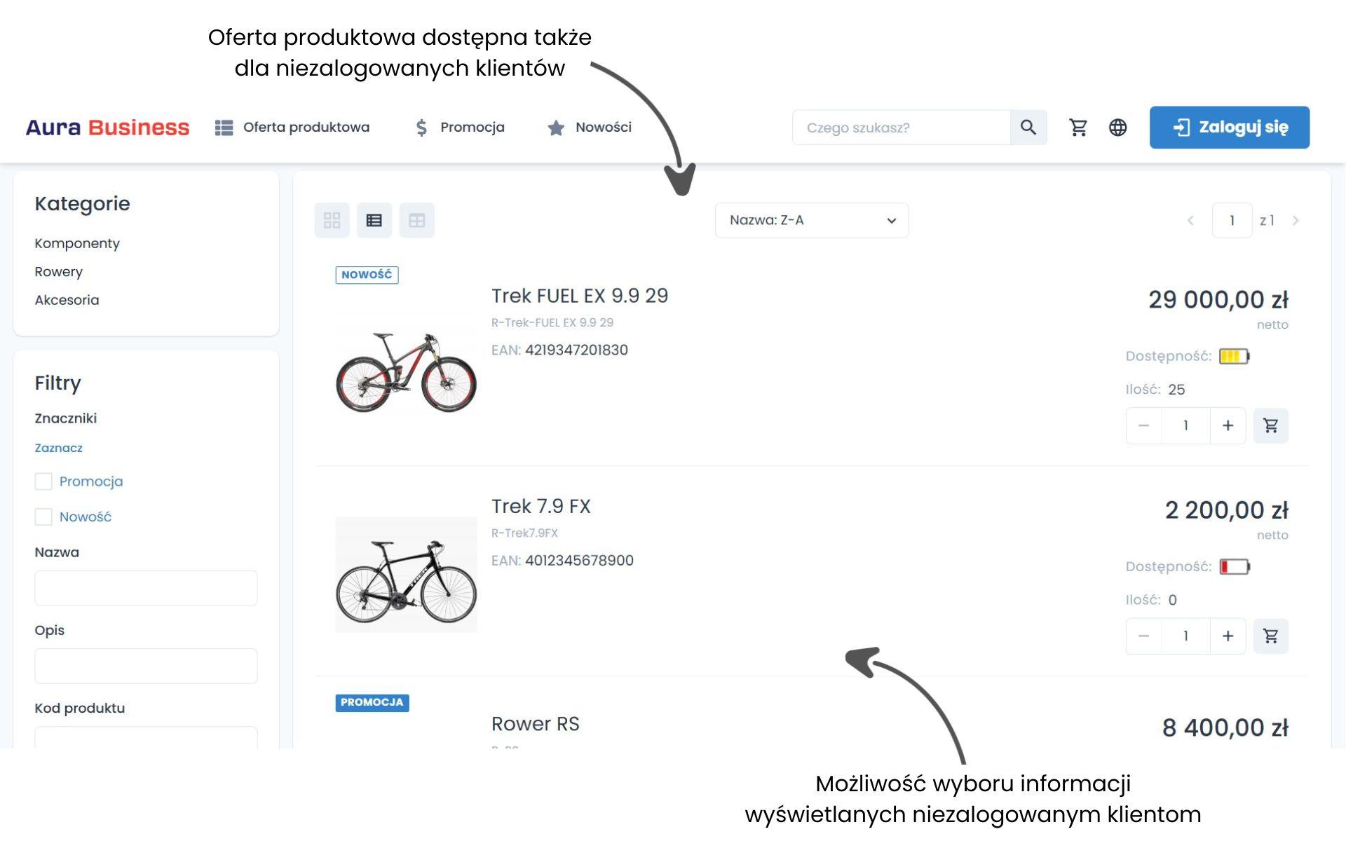Click the Zaznacz link under Znaczniki
The width and height of the screenshot is (1346, 841).
[59, 448]
